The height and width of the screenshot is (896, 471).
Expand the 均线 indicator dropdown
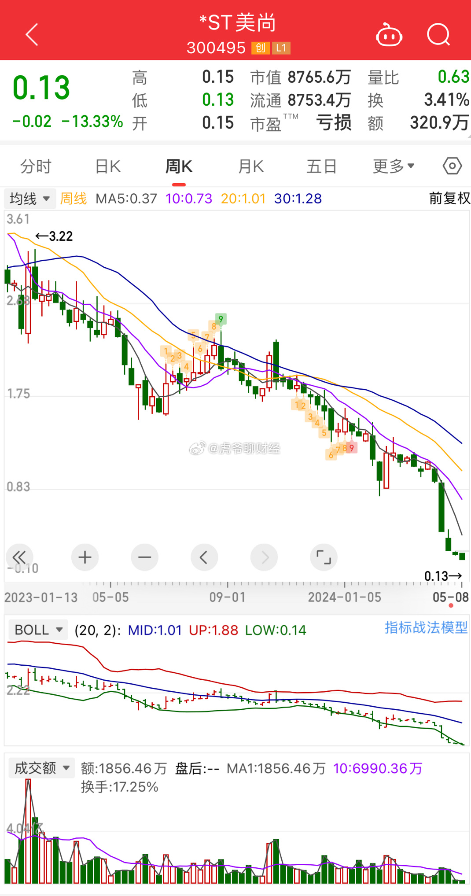30,199
